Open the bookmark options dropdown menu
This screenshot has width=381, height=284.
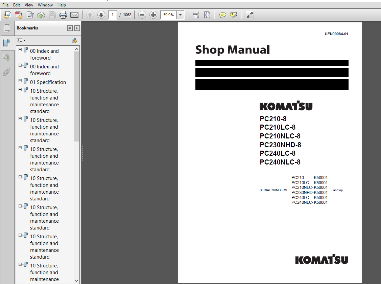click(x=21, y=40)
